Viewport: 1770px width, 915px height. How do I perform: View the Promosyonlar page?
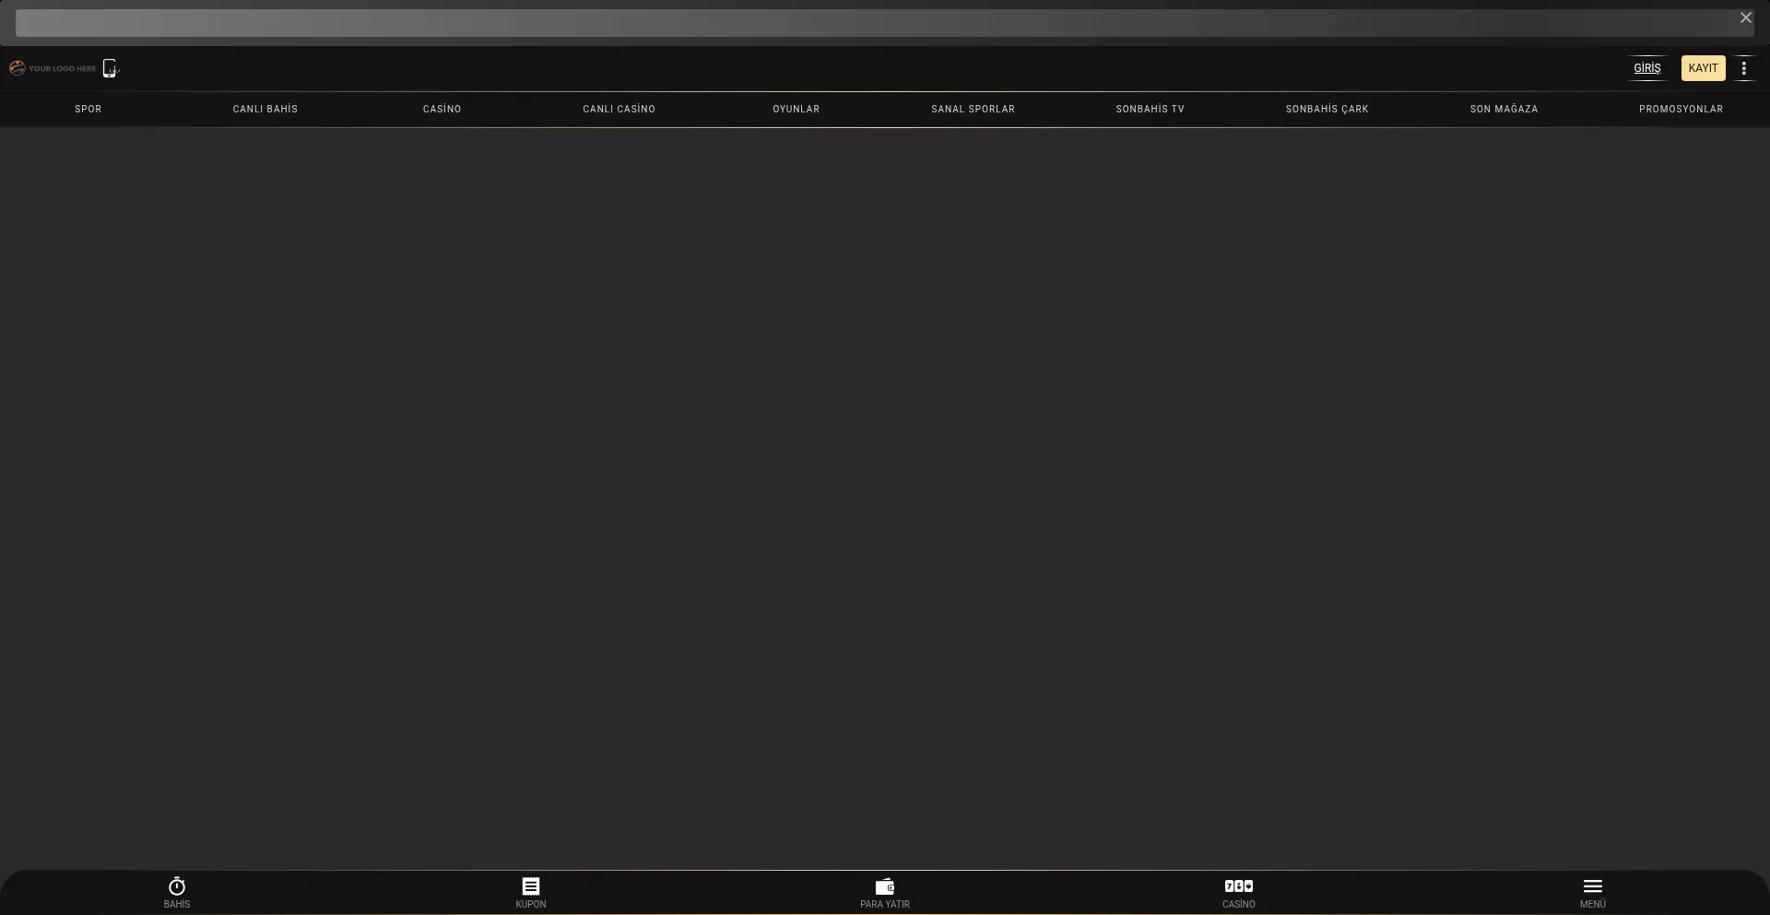tap(1681, 109)
